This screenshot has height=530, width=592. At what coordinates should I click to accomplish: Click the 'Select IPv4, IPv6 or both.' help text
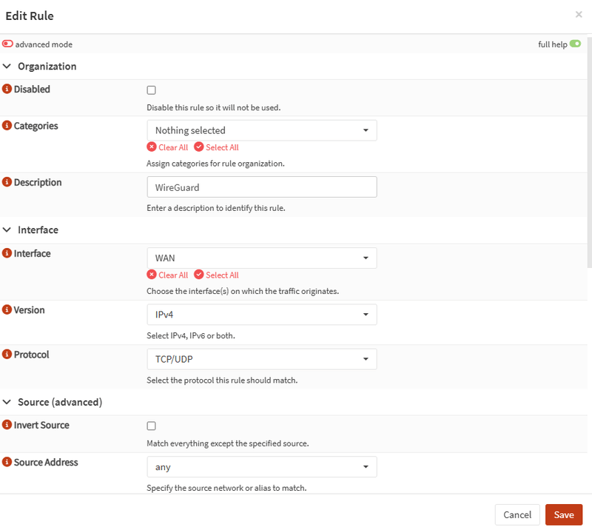coord(191,335)
